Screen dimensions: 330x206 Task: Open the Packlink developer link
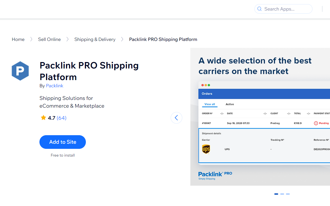tap(54, 85)
